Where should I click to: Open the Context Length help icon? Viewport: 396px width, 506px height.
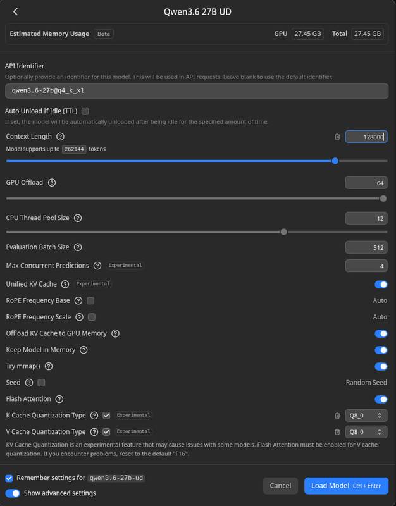pos(60,137)
